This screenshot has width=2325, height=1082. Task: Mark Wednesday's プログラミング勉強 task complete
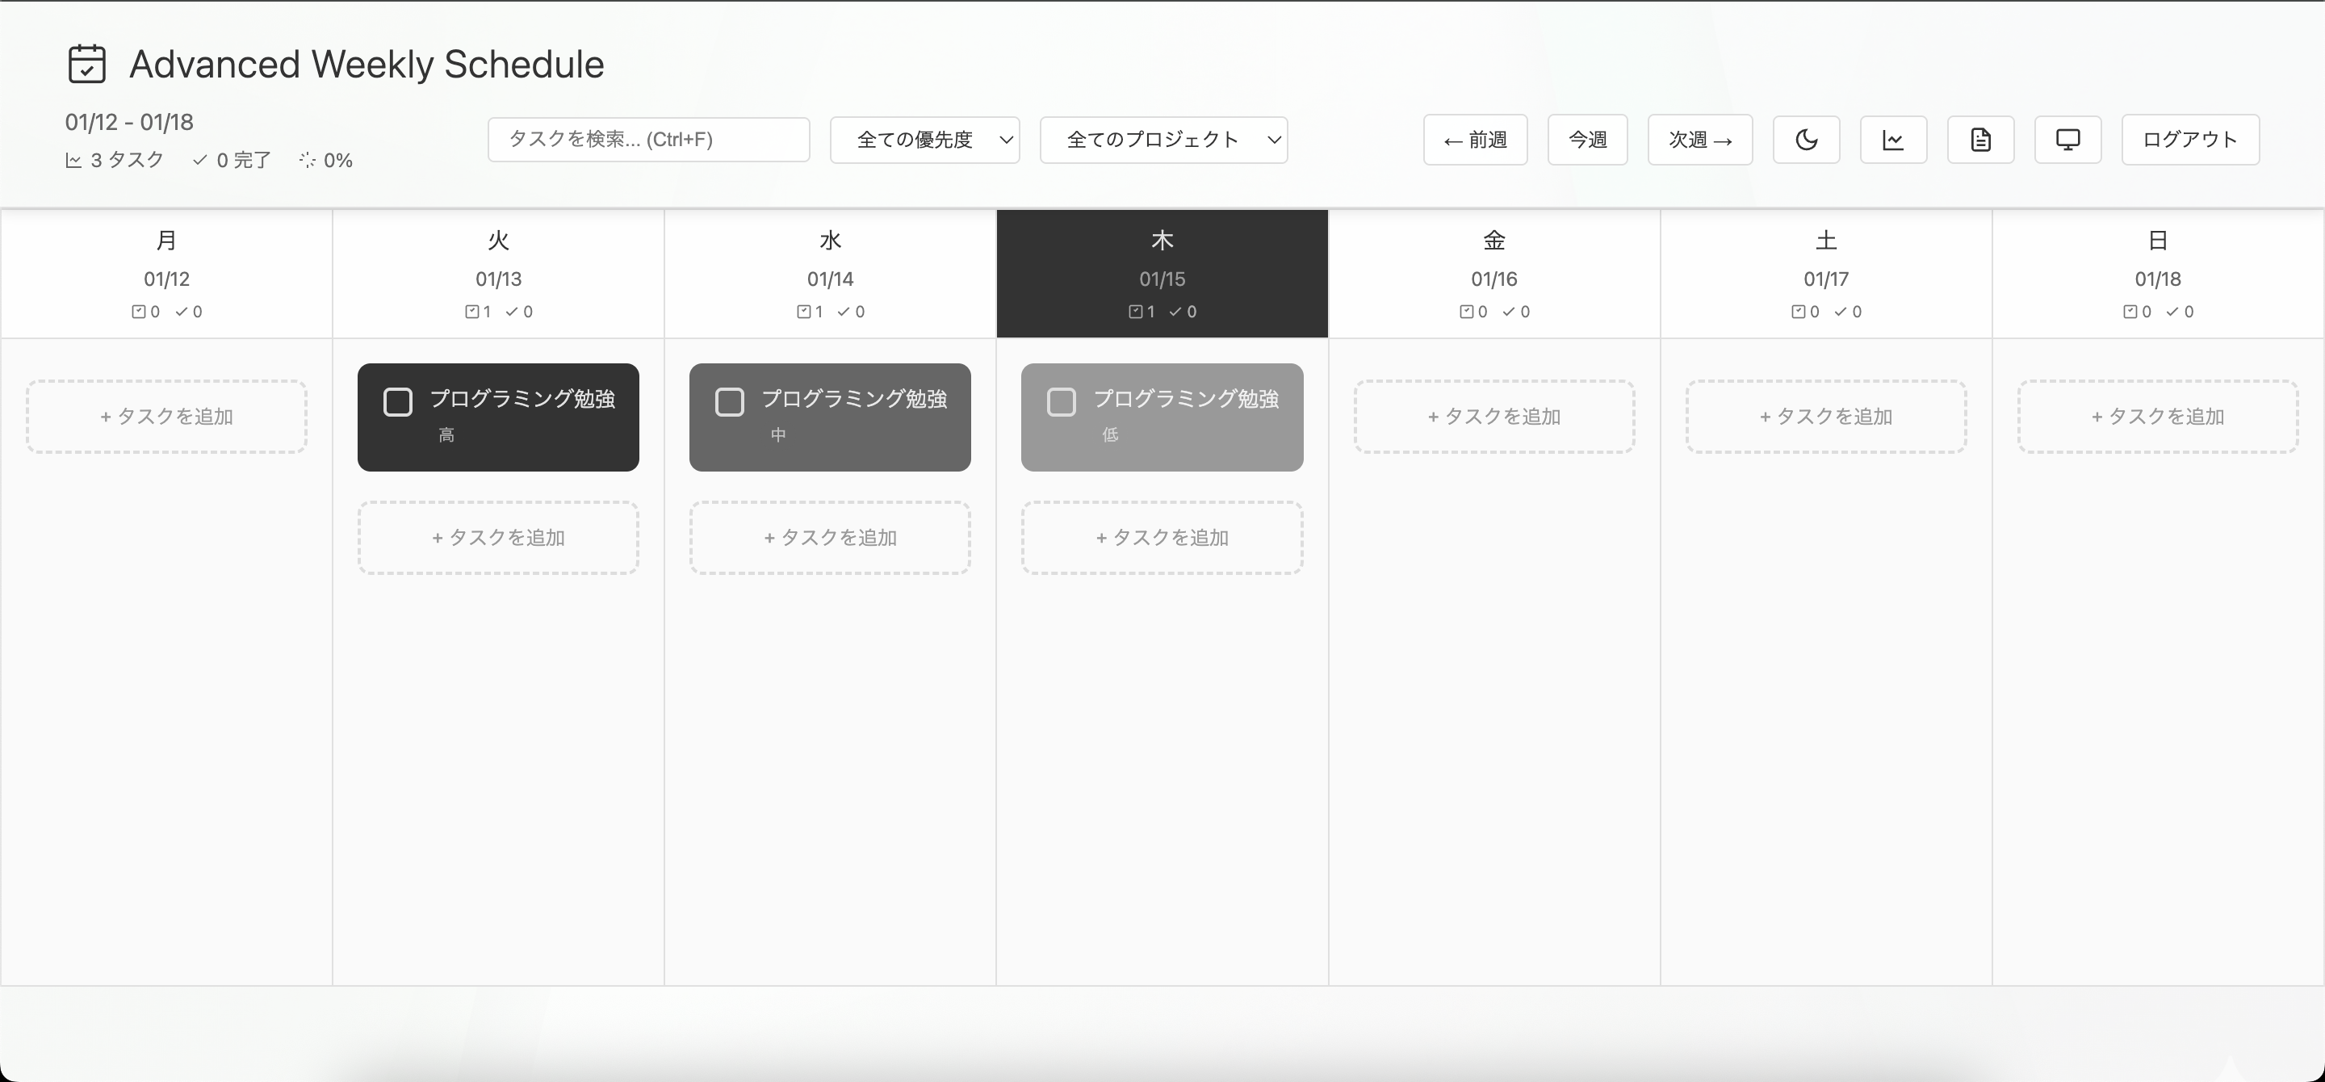729,401
